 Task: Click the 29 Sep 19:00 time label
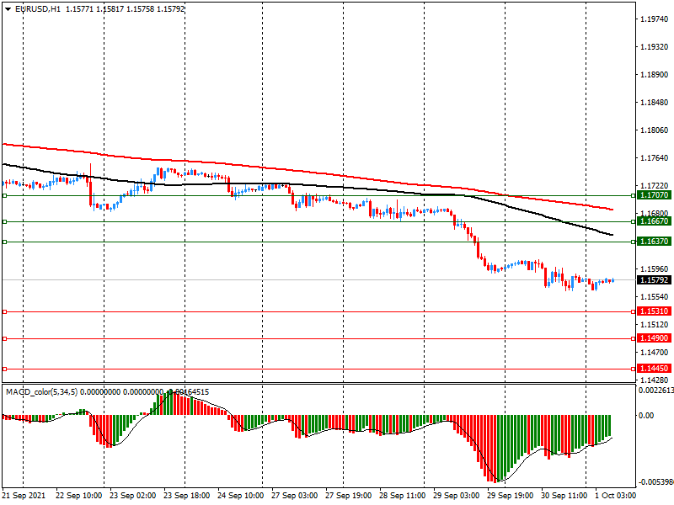pos(511,496)
